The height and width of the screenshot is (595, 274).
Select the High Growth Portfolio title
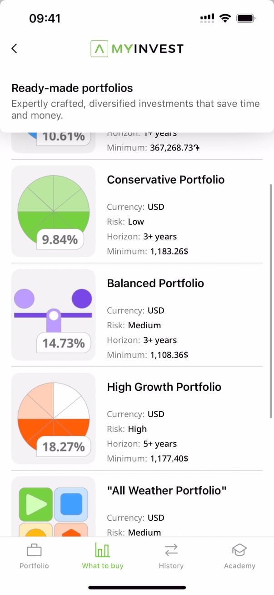(x=164, y=387)
